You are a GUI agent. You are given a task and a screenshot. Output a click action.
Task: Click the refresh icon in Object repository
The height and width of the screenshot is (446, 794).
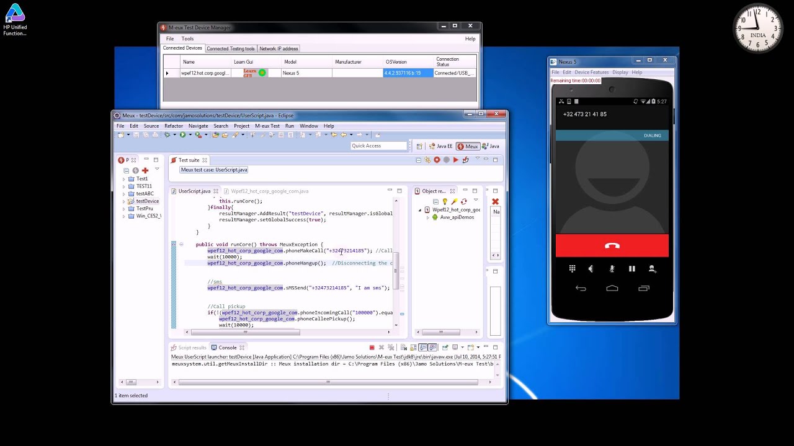pos(463,201)
